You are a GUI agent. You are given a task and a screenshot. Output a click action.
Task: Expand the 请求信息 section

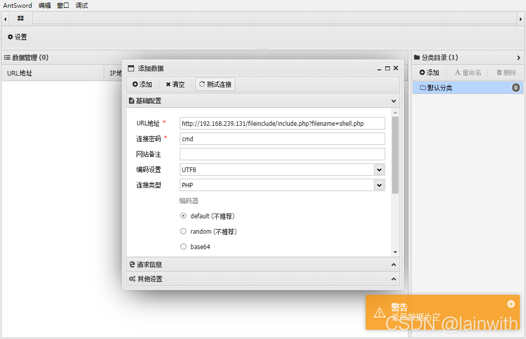393,265
